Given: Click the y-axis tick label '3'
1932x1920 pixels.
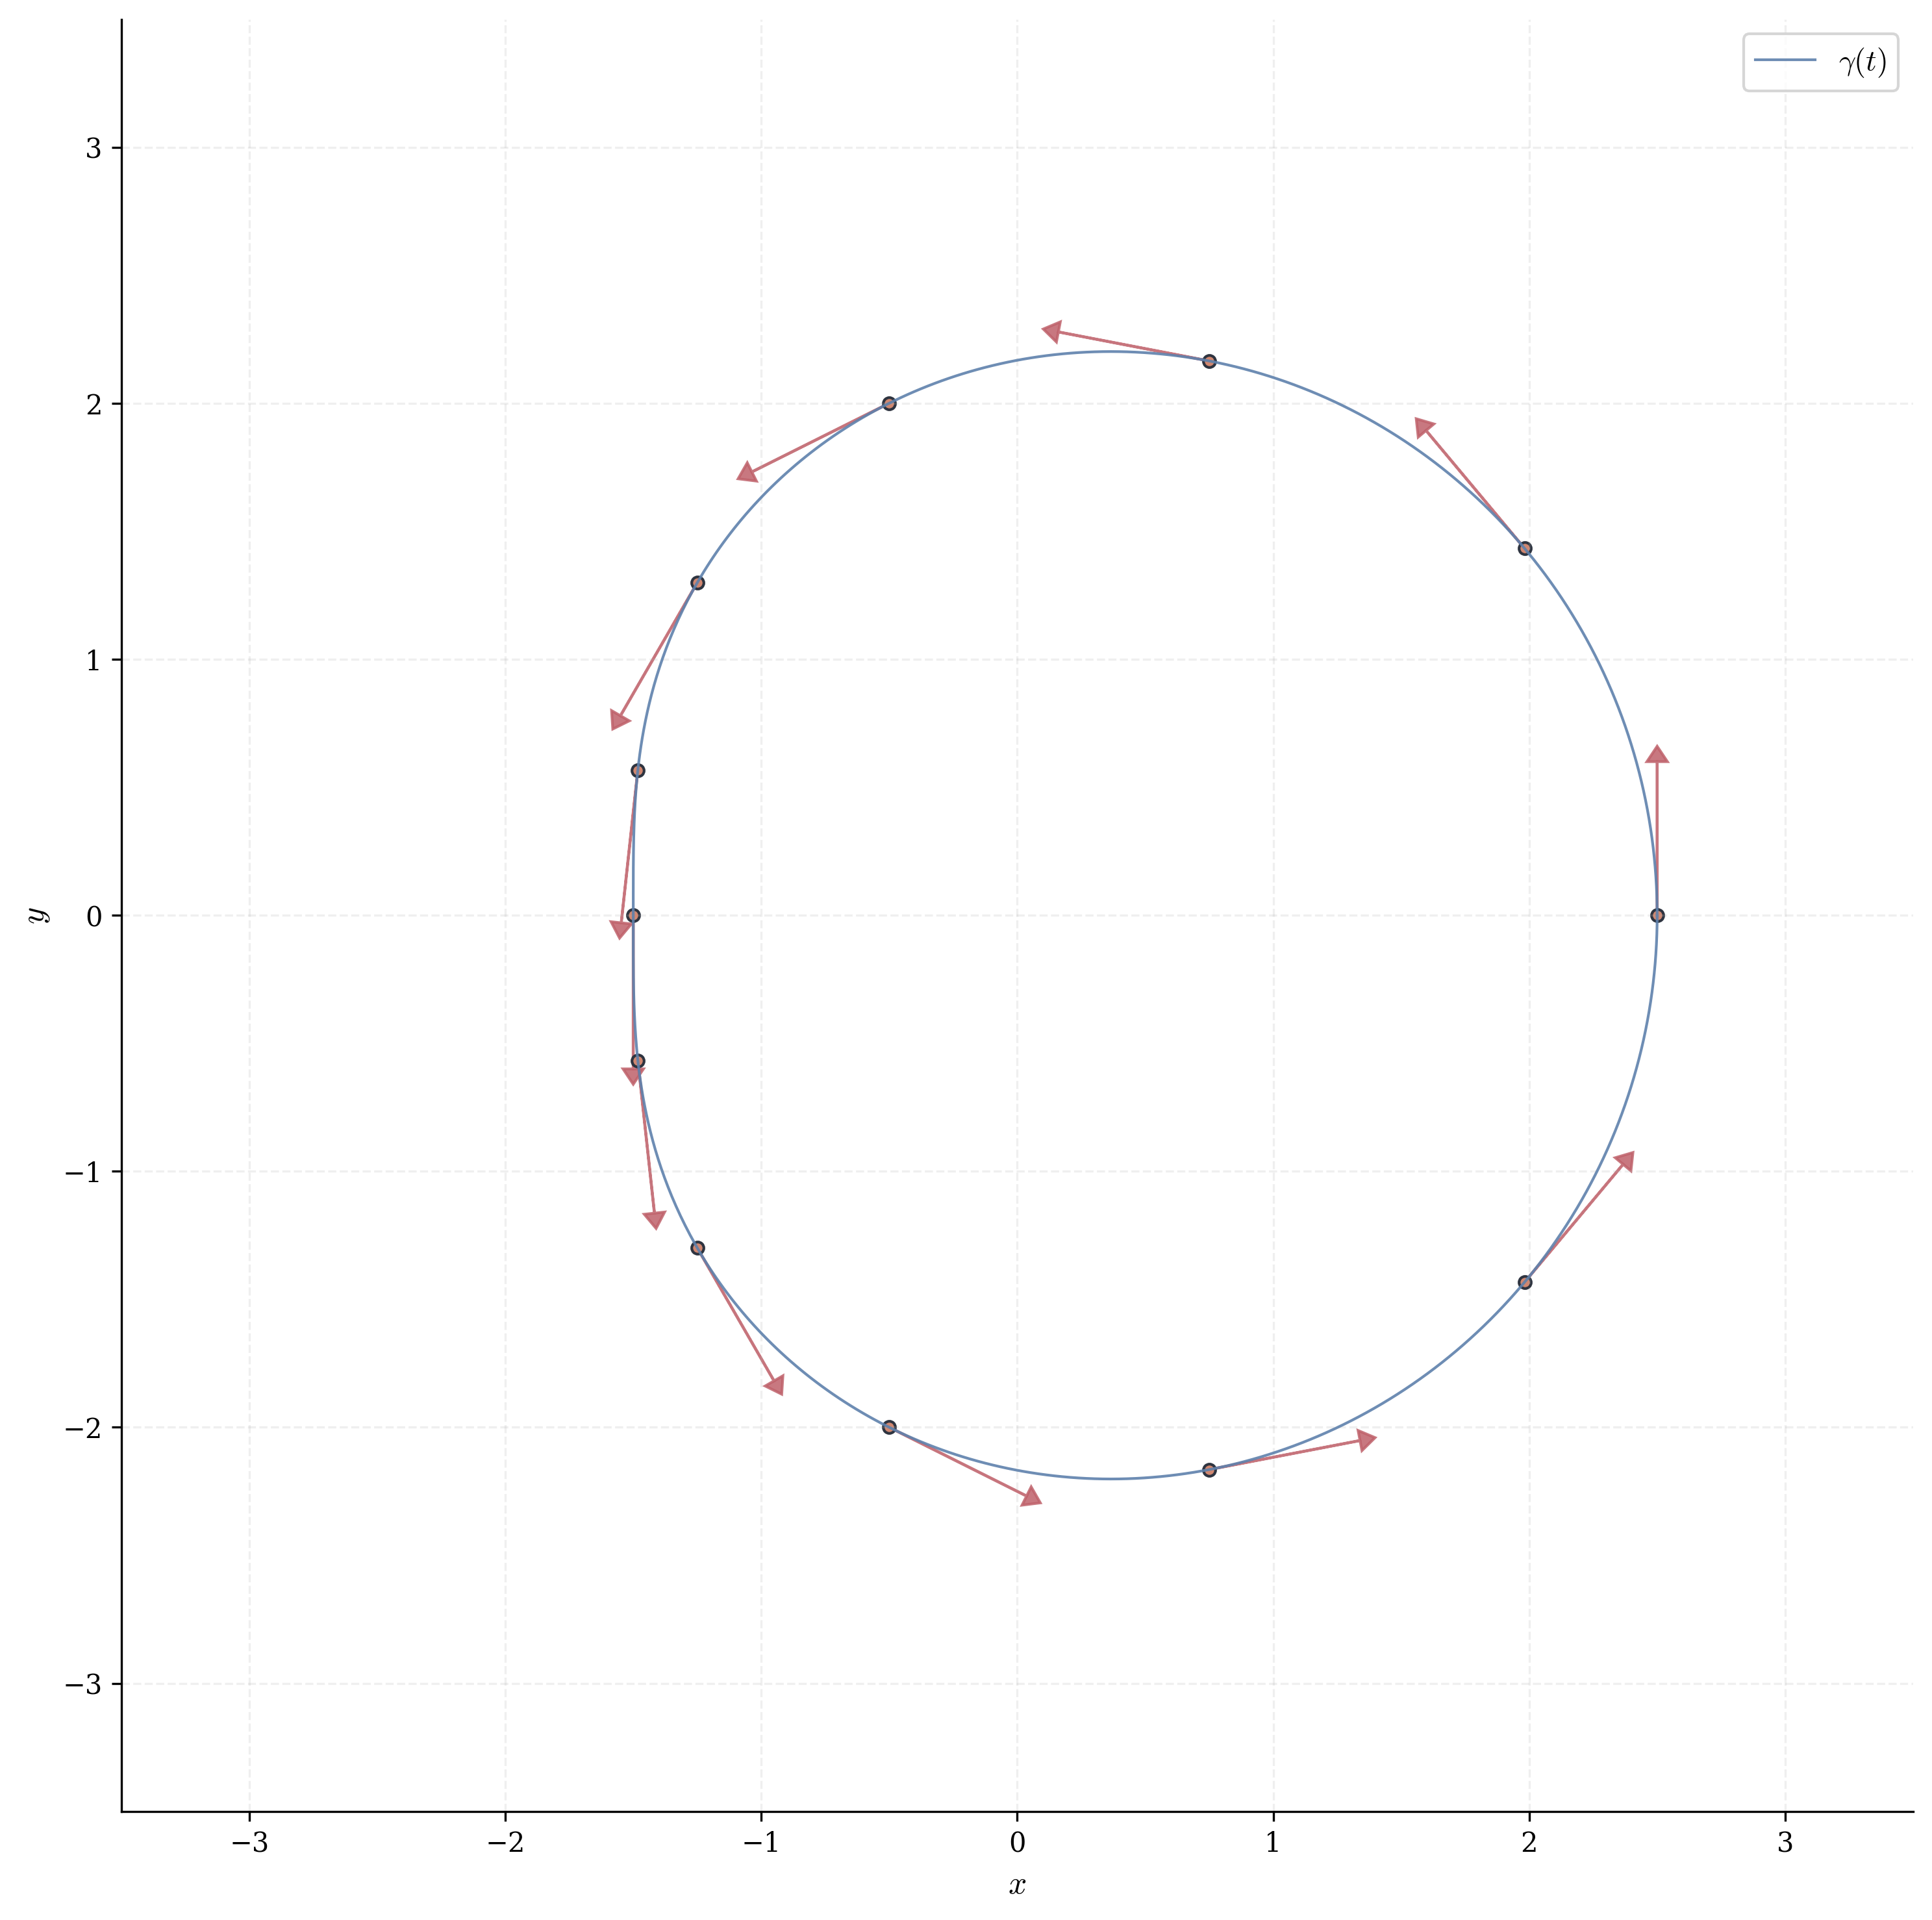Looking at the screenshot, I should click(93, 148).
